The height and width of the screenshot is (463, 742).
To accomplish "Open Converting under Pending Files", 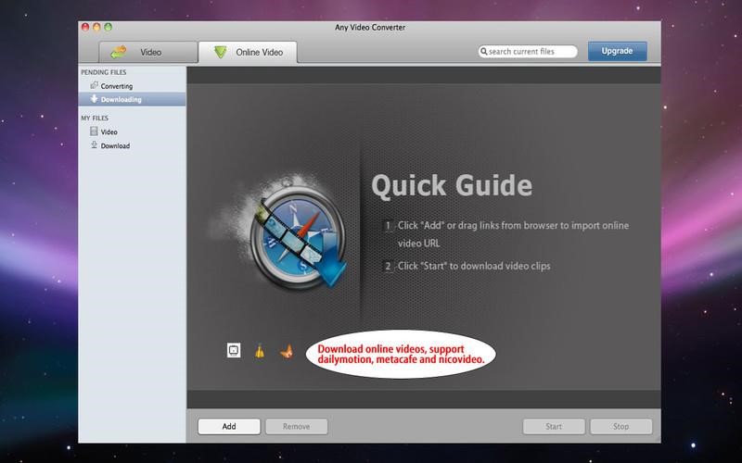I will [x=132, y=86].
